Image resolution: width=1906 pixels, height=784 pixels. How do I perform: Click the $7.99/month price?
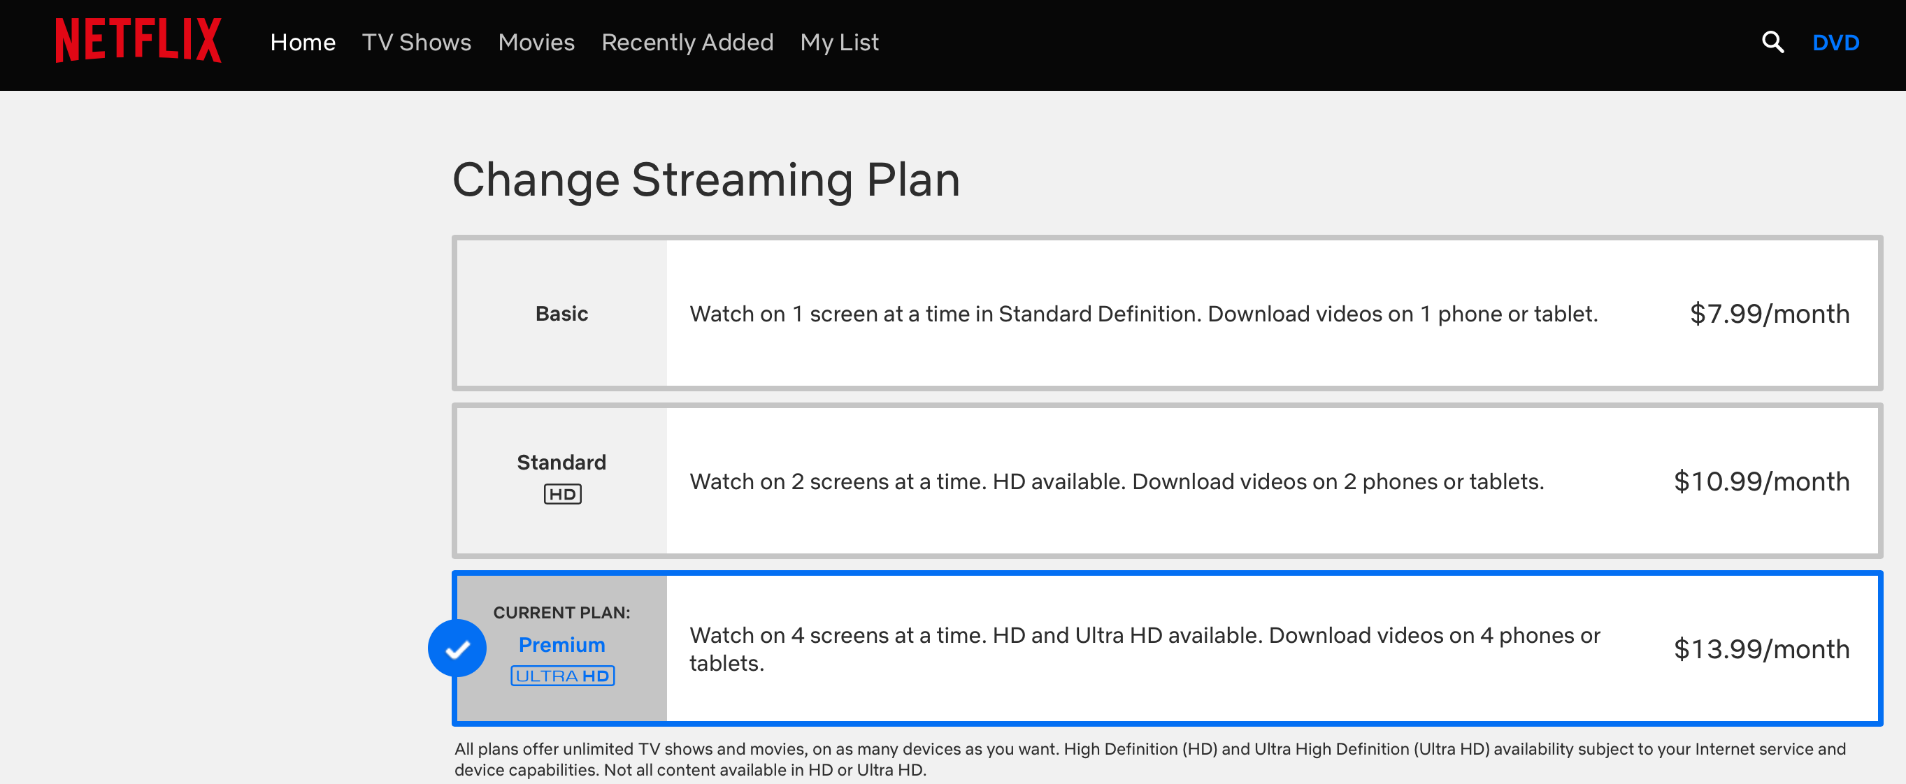point(1769,314)
